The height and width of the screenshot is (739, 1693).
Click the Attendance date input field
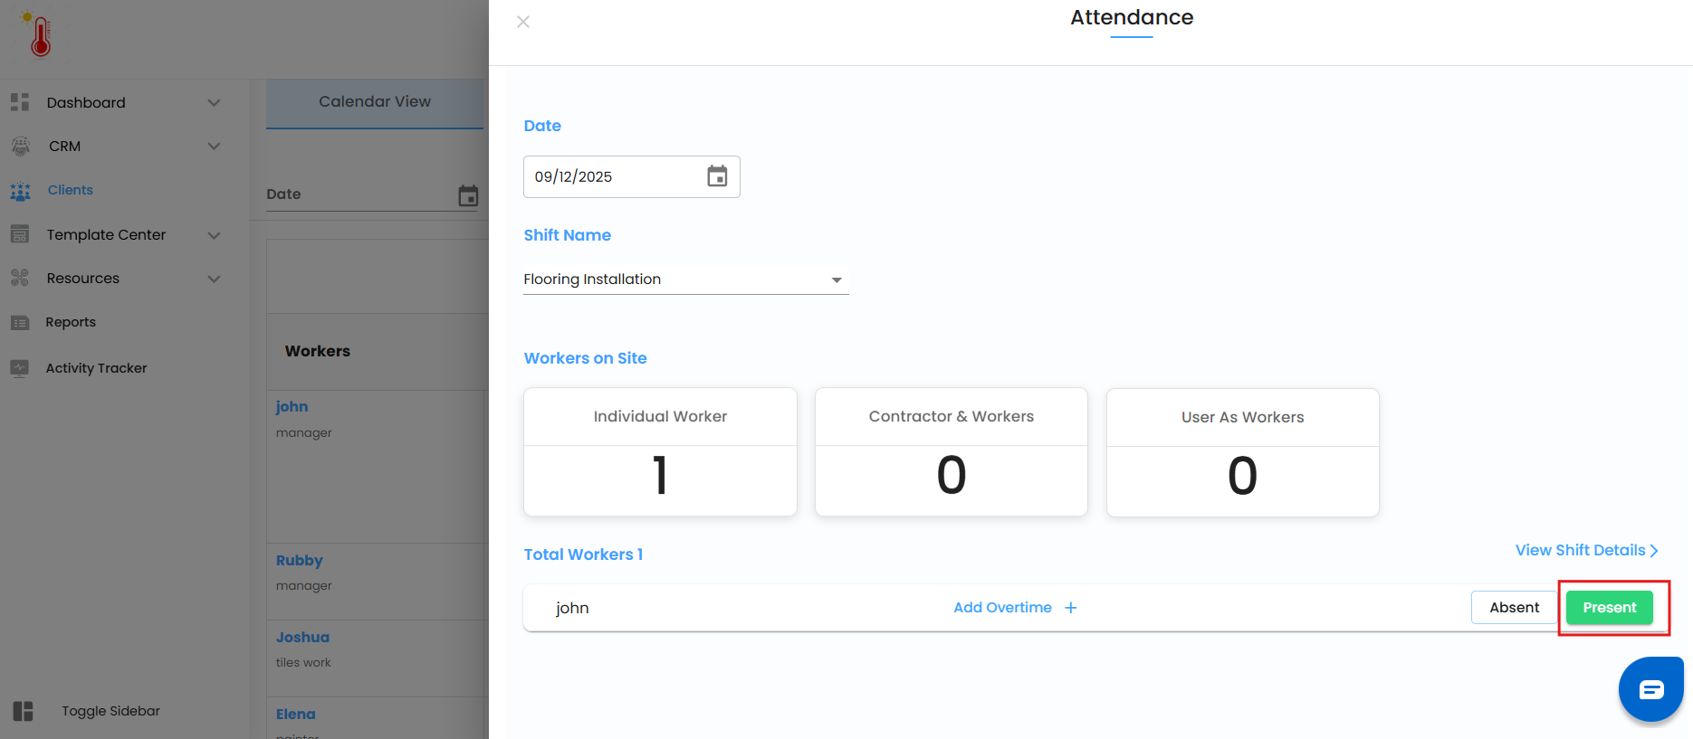[611, 176]
